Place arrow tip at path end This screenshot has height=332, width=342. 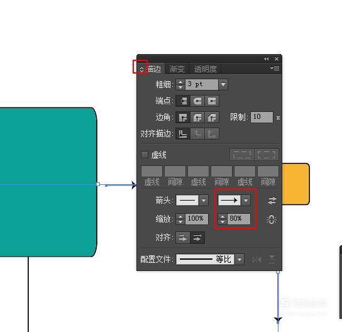click(x=197, y=238)
